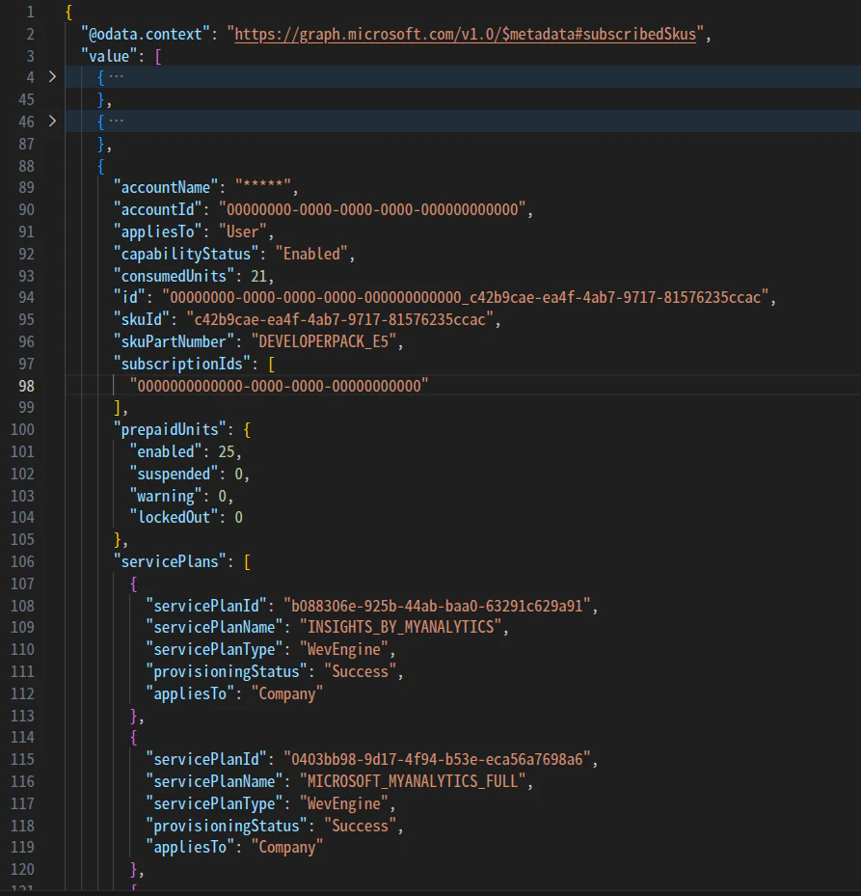Click the servicePlanId 0403bb98-9d17-4f94-b53e-eca56a7698a6
The height and width of the screenshot is (896, 861).
[x=437, y=759]
